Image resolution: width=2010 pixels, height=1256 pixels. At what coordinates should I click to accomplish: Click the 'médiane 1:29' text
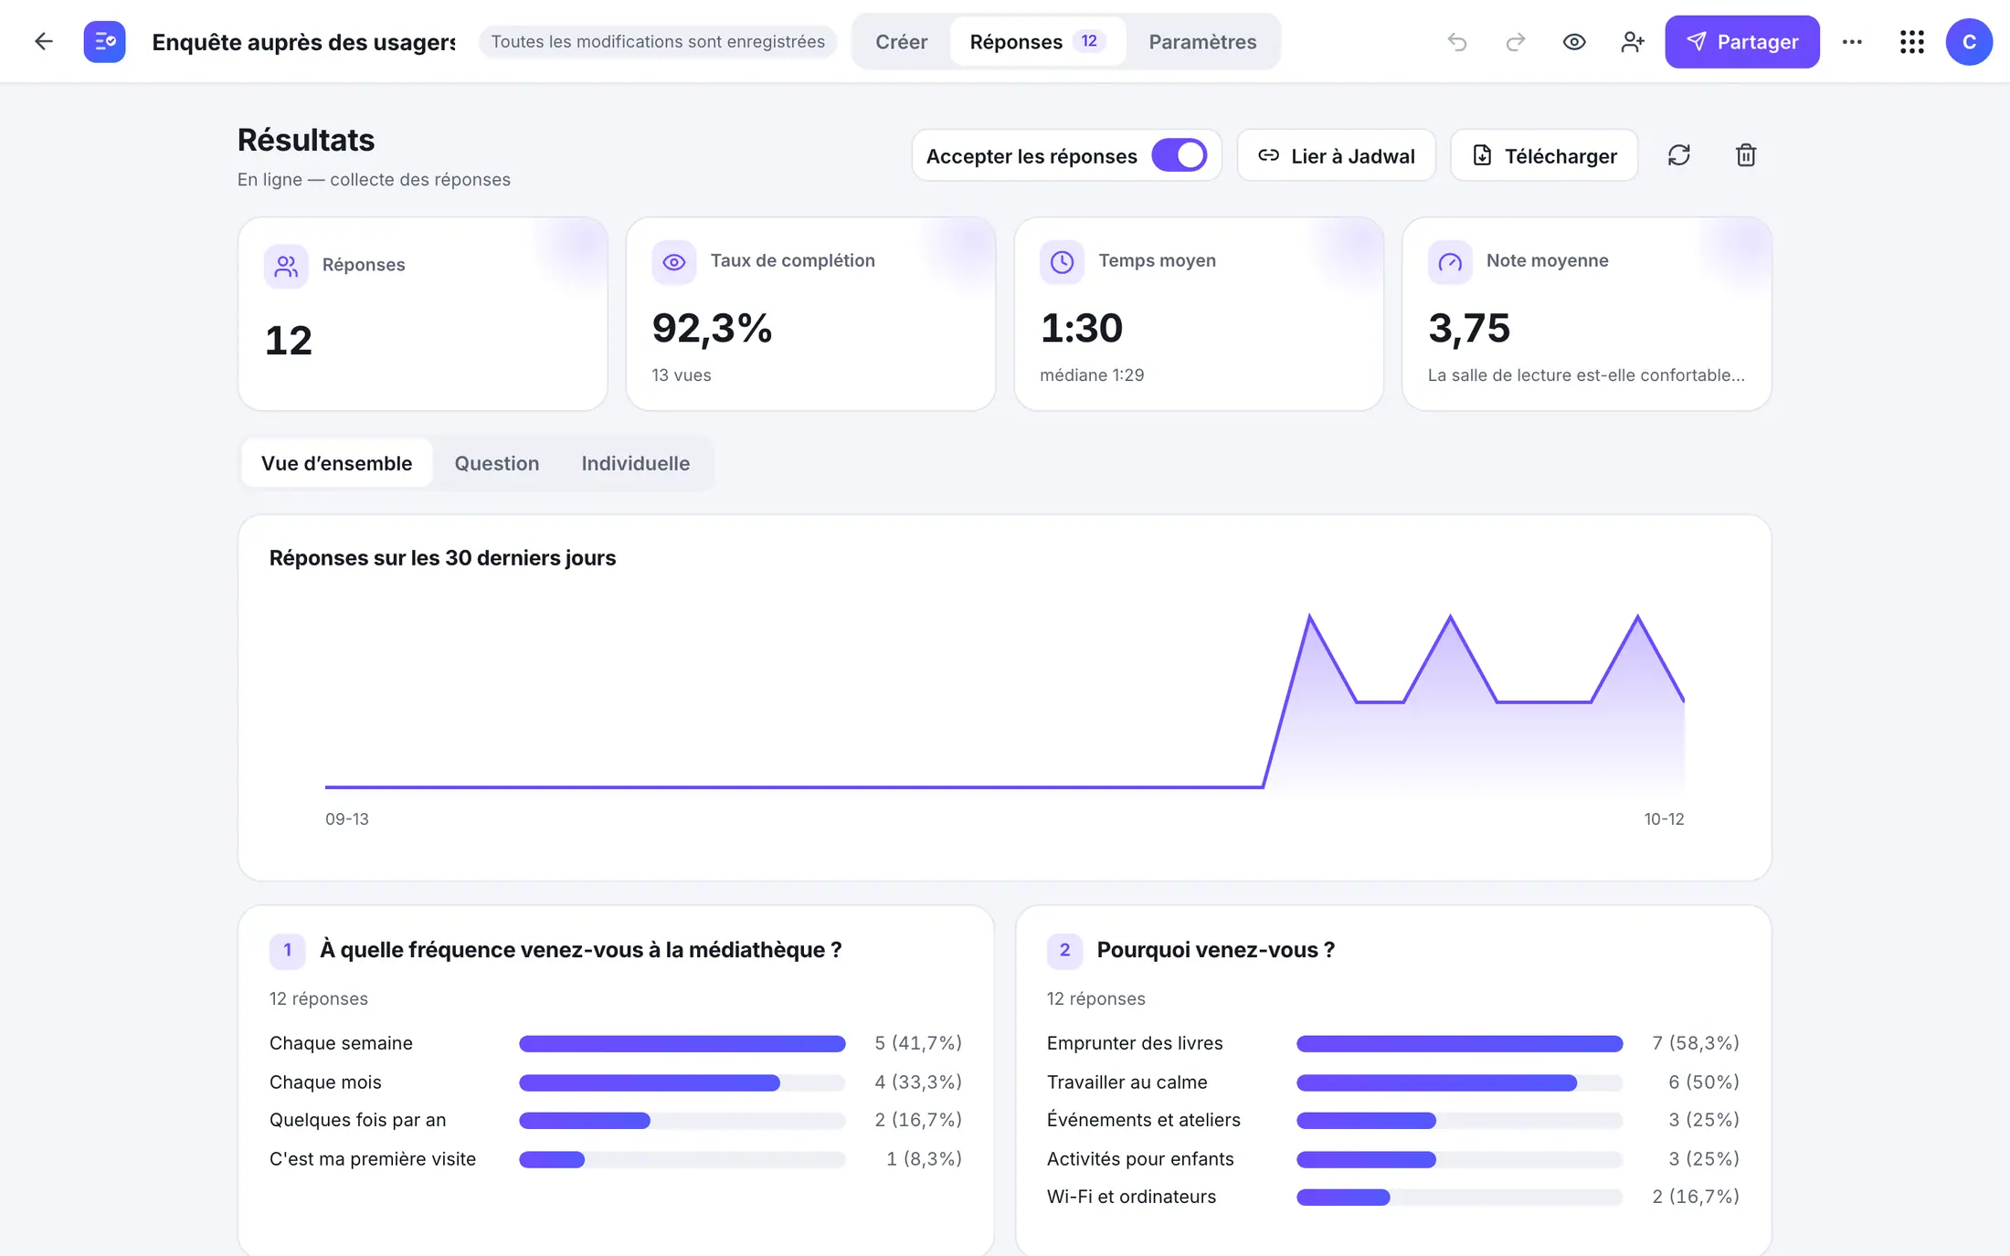point(1092,375)
